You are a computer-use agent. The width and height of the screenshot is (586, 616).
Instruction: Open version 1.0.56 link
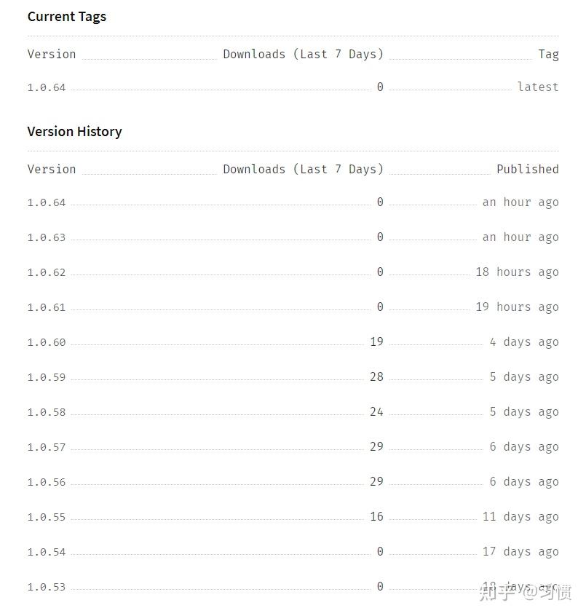click(x=47, y=482)
